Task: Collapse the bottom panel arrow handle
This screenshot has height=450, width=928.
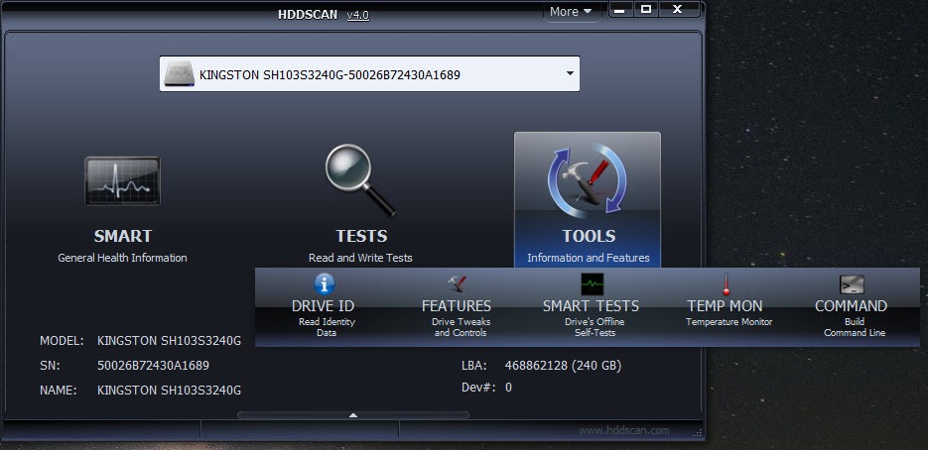Action: tap(353, 415)
